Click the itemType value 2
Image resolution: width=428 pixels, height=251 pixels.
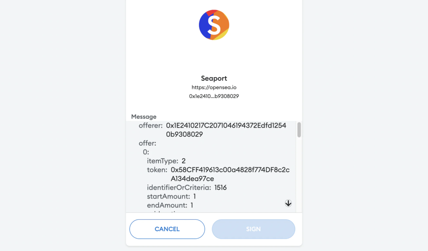(x=184, y=161)
